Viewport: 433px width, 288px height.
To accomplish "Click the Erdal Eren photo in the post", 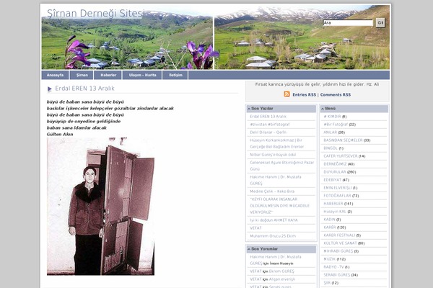I will (100, 207).
